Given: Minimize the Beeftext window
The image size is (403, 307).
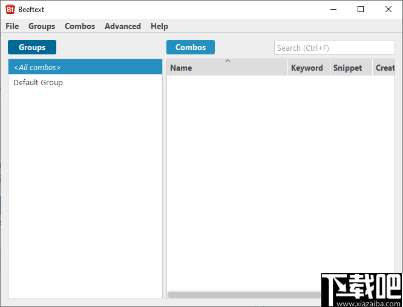Looking at the screenshot, I should [333, 10].
